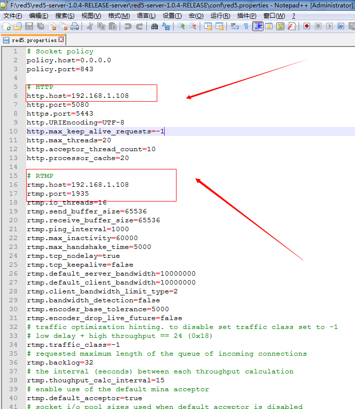The width and height of the screenshot is (355, 409).
Task: Open the Document Map icon
Action: tap(280, 26)
